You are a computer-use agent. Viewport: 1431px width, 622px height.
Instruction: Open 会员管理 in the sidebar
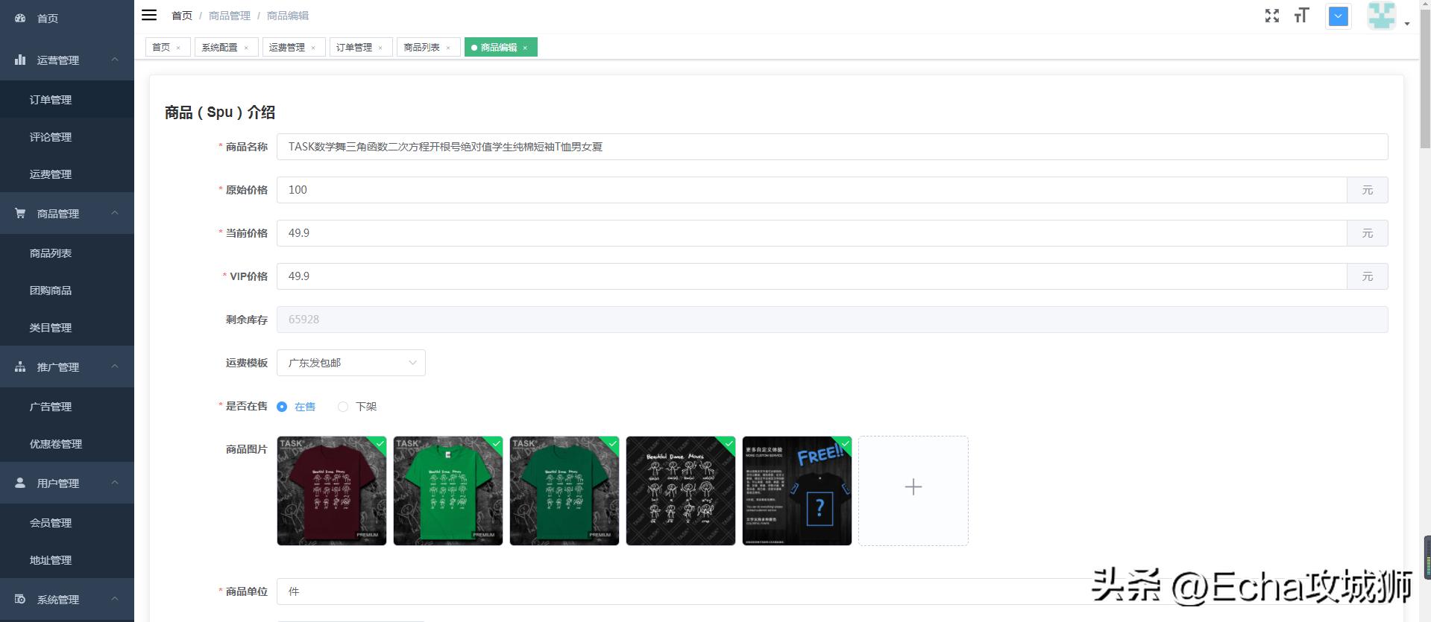(x=67, y=522)
